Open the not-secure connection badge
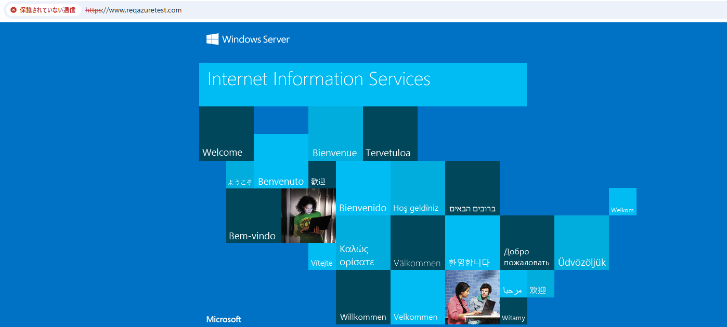This screenshot has width=727, height=327. (x=43, y=10)
